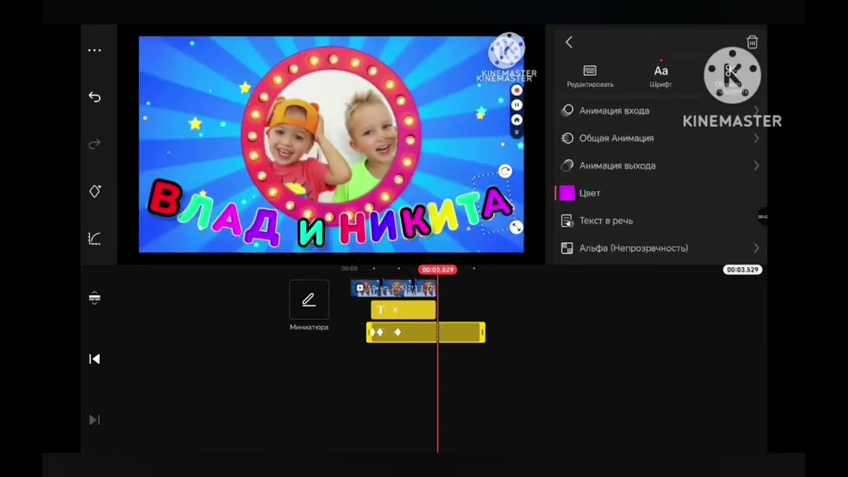
Task: Click the Анимация выхода label
Action: 617,166
